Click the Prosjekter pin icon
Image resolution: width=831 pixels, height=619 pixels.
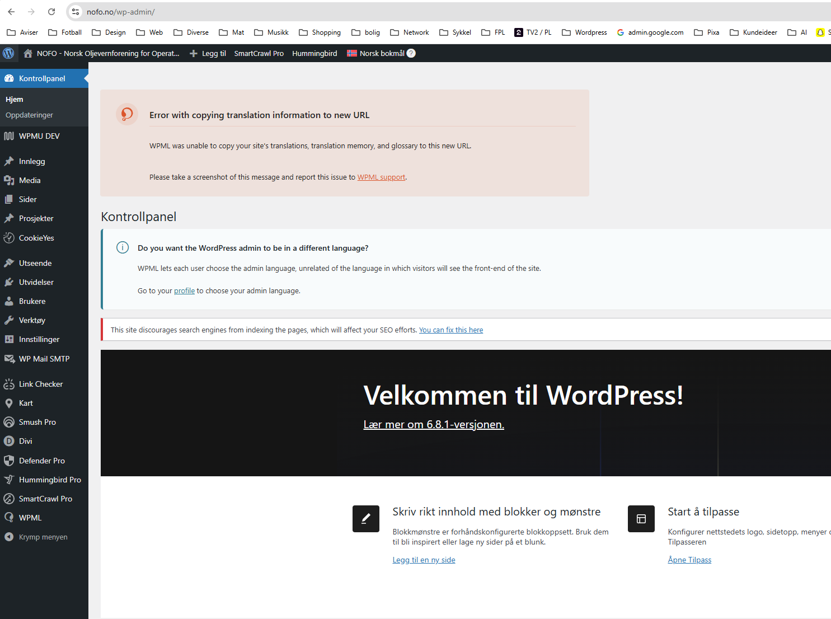click(9, 218)
